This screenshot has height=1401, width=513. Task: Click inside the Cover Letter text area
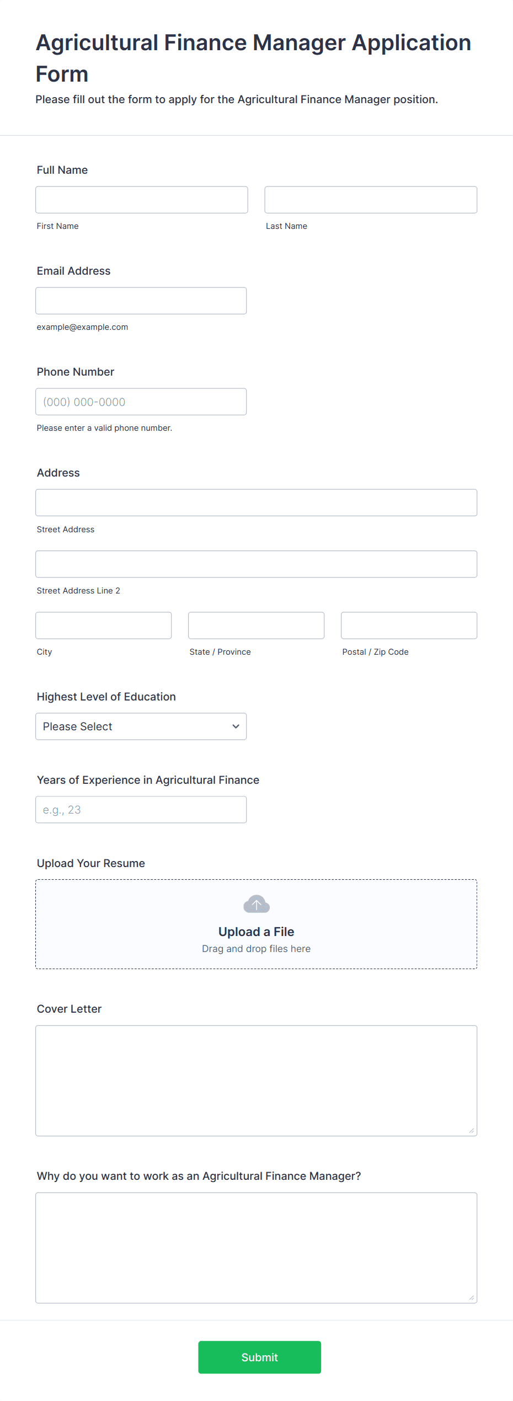click(256, 1081)
